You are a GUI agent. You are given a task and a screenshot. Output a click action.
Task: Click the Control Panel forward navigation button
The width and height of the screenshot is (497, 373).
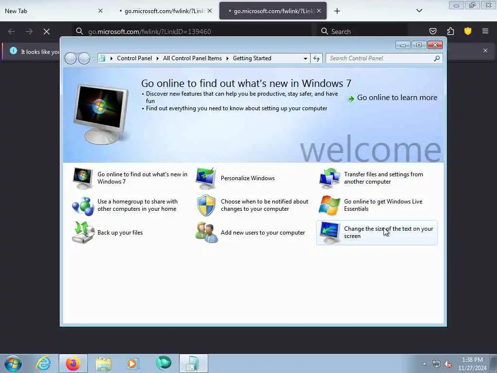pyautogui.click(x=84, y=58)
